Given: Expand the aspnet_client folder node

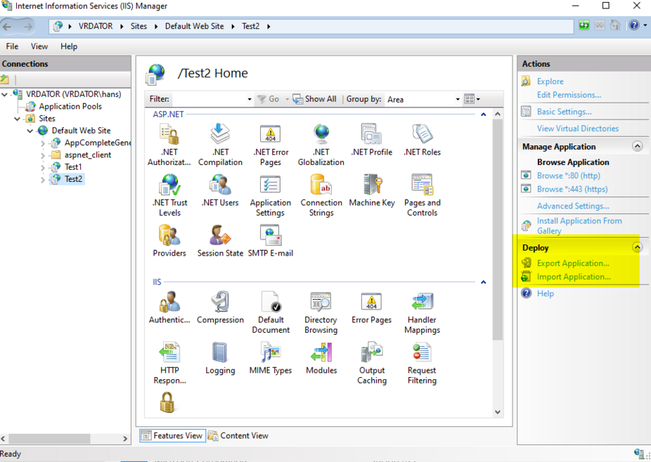Looking at the screenshot, I should [43, 155].
